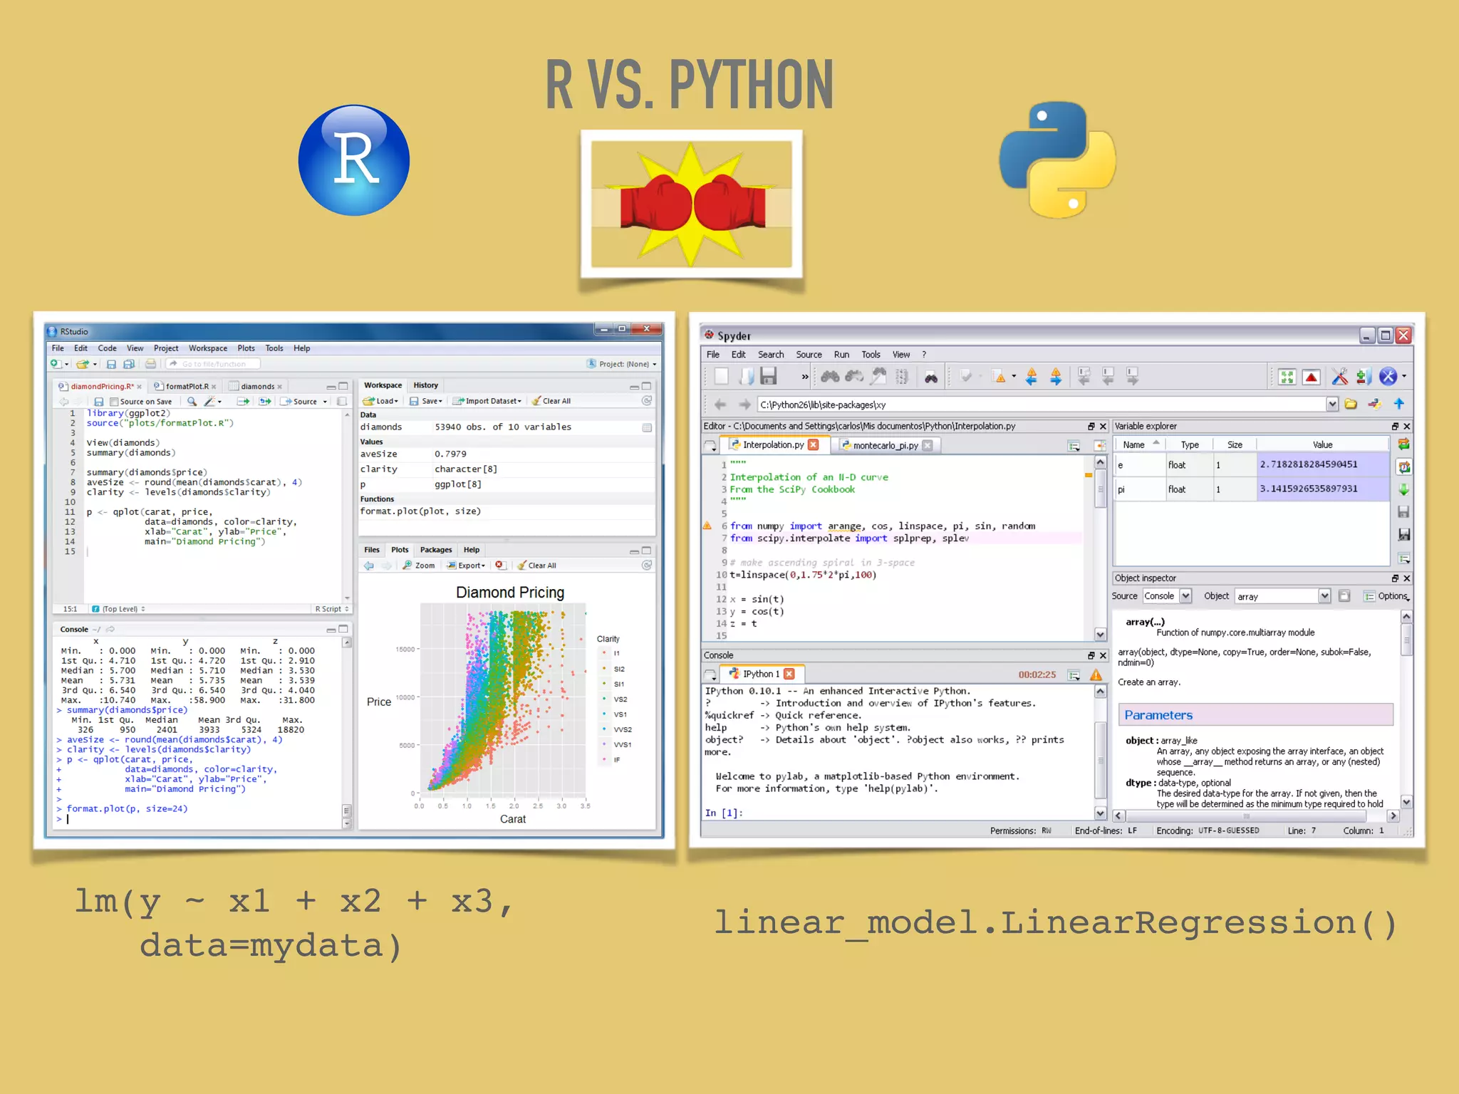Click RStudio's save all icon
The height and width of the screenshot is (1094, 1459).
click(x=128, y=364)
